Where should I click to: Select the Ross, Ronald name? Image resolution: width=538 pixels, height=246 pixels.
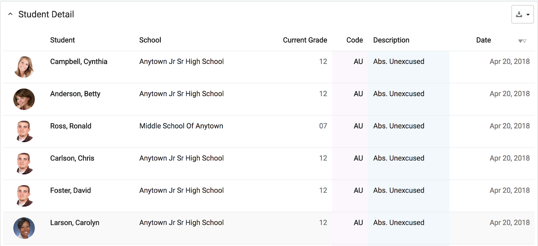point(71,126)
